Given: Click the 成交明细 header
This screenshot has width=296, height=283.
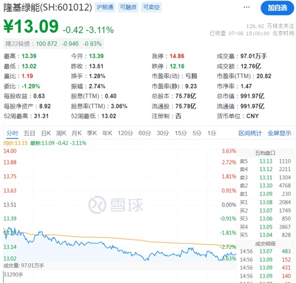Looking at the screenshot, I should click(265, 244).
